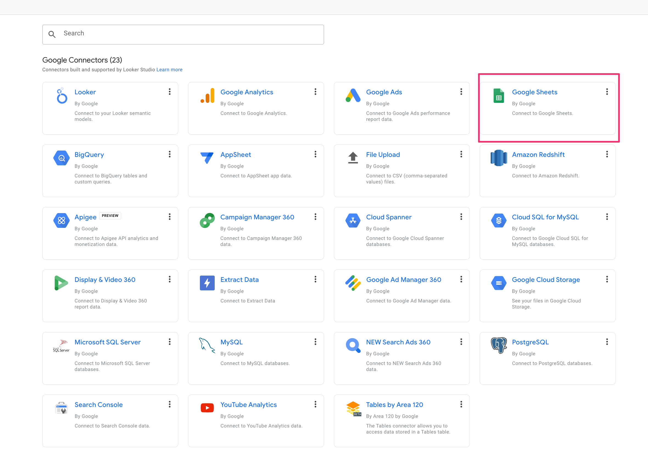This screenshot has height=453, width=648.
Task: Open the Tables by Area 120 options menu
Action: click(461, 404)
